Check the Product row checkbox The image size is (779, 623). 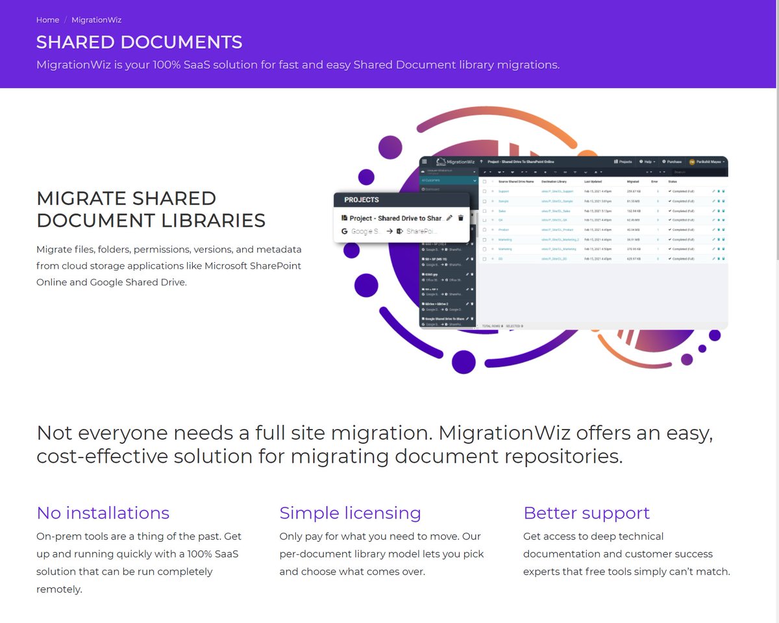point(484,230)
